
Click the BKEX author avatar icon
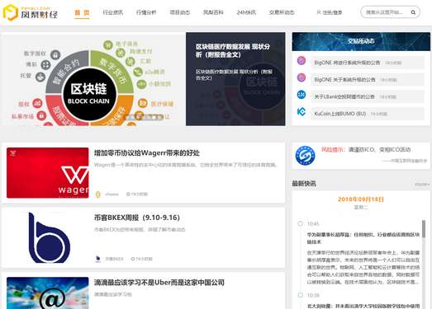pos(97,259)
